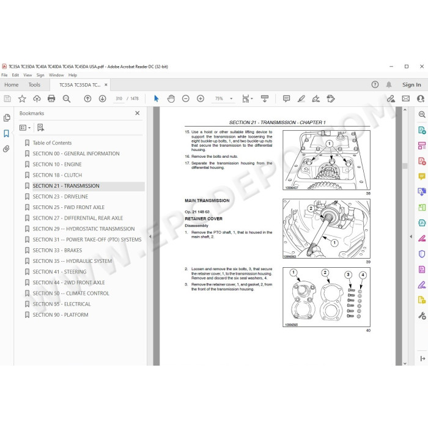Open the help question mark icon
The image size is (428, 428).
click(375, 84)
